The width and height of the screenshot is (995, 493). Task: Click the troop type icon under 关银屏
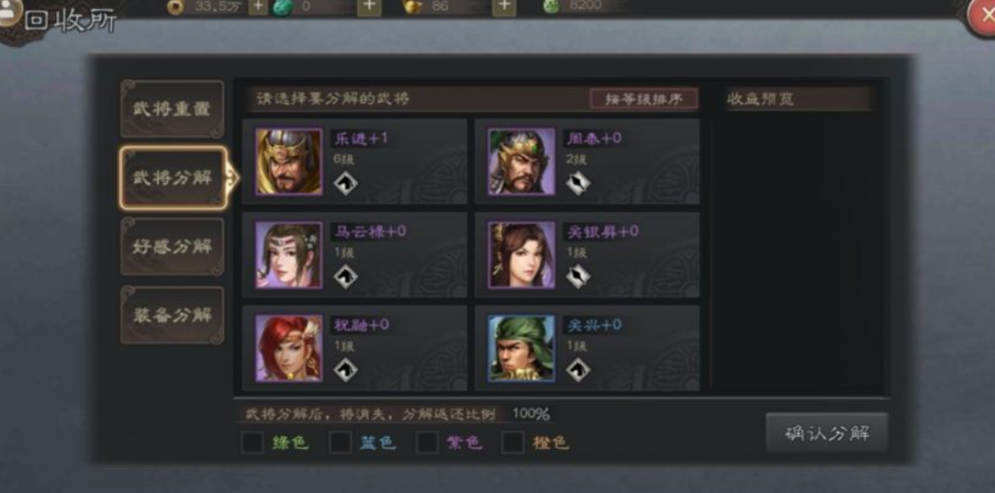pos(578,276)
